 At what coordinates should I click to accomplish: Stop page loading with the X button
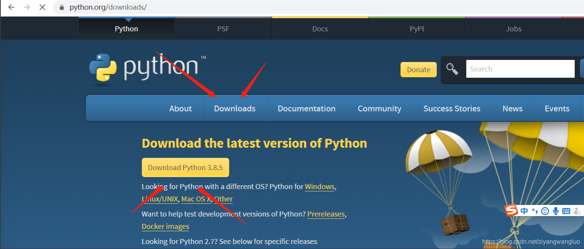43,7
